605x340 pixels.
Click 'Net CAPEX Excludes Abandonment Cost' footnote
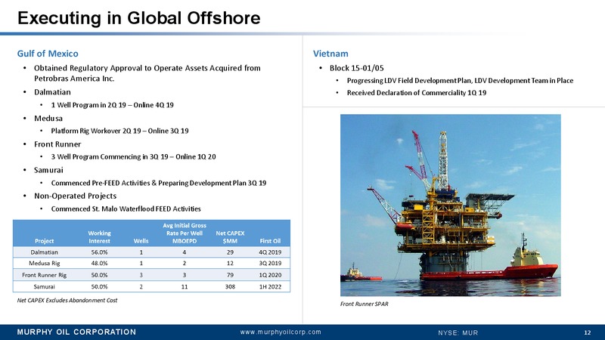(67, 300)
